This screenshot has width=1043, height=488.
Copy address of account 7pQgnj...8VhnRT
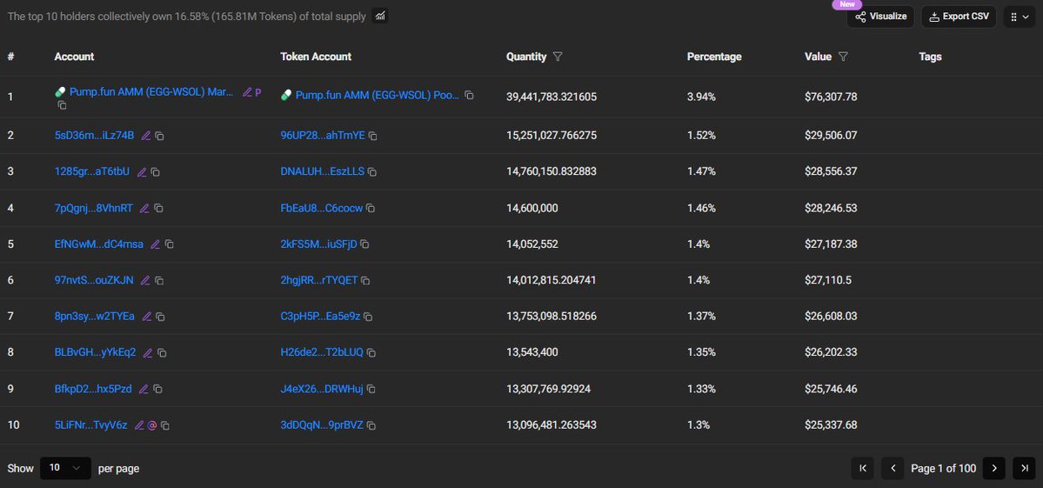158,208
